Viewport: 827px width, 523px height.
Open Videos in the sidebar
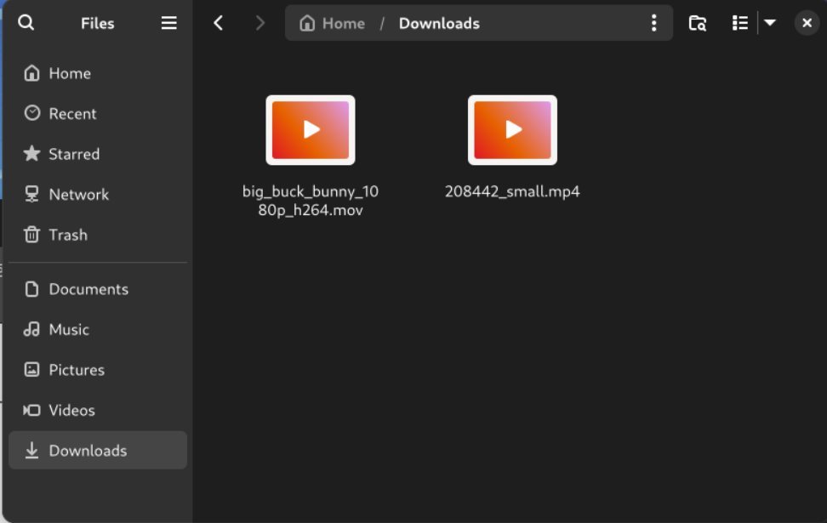tap(98, 410)
